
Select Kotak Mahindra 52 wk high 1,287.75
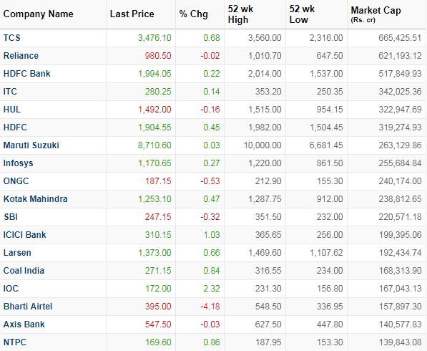(x=265, y=199)
